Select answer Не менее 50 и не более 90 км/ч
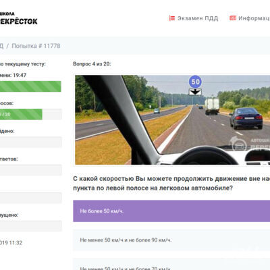 pos(171,240)
